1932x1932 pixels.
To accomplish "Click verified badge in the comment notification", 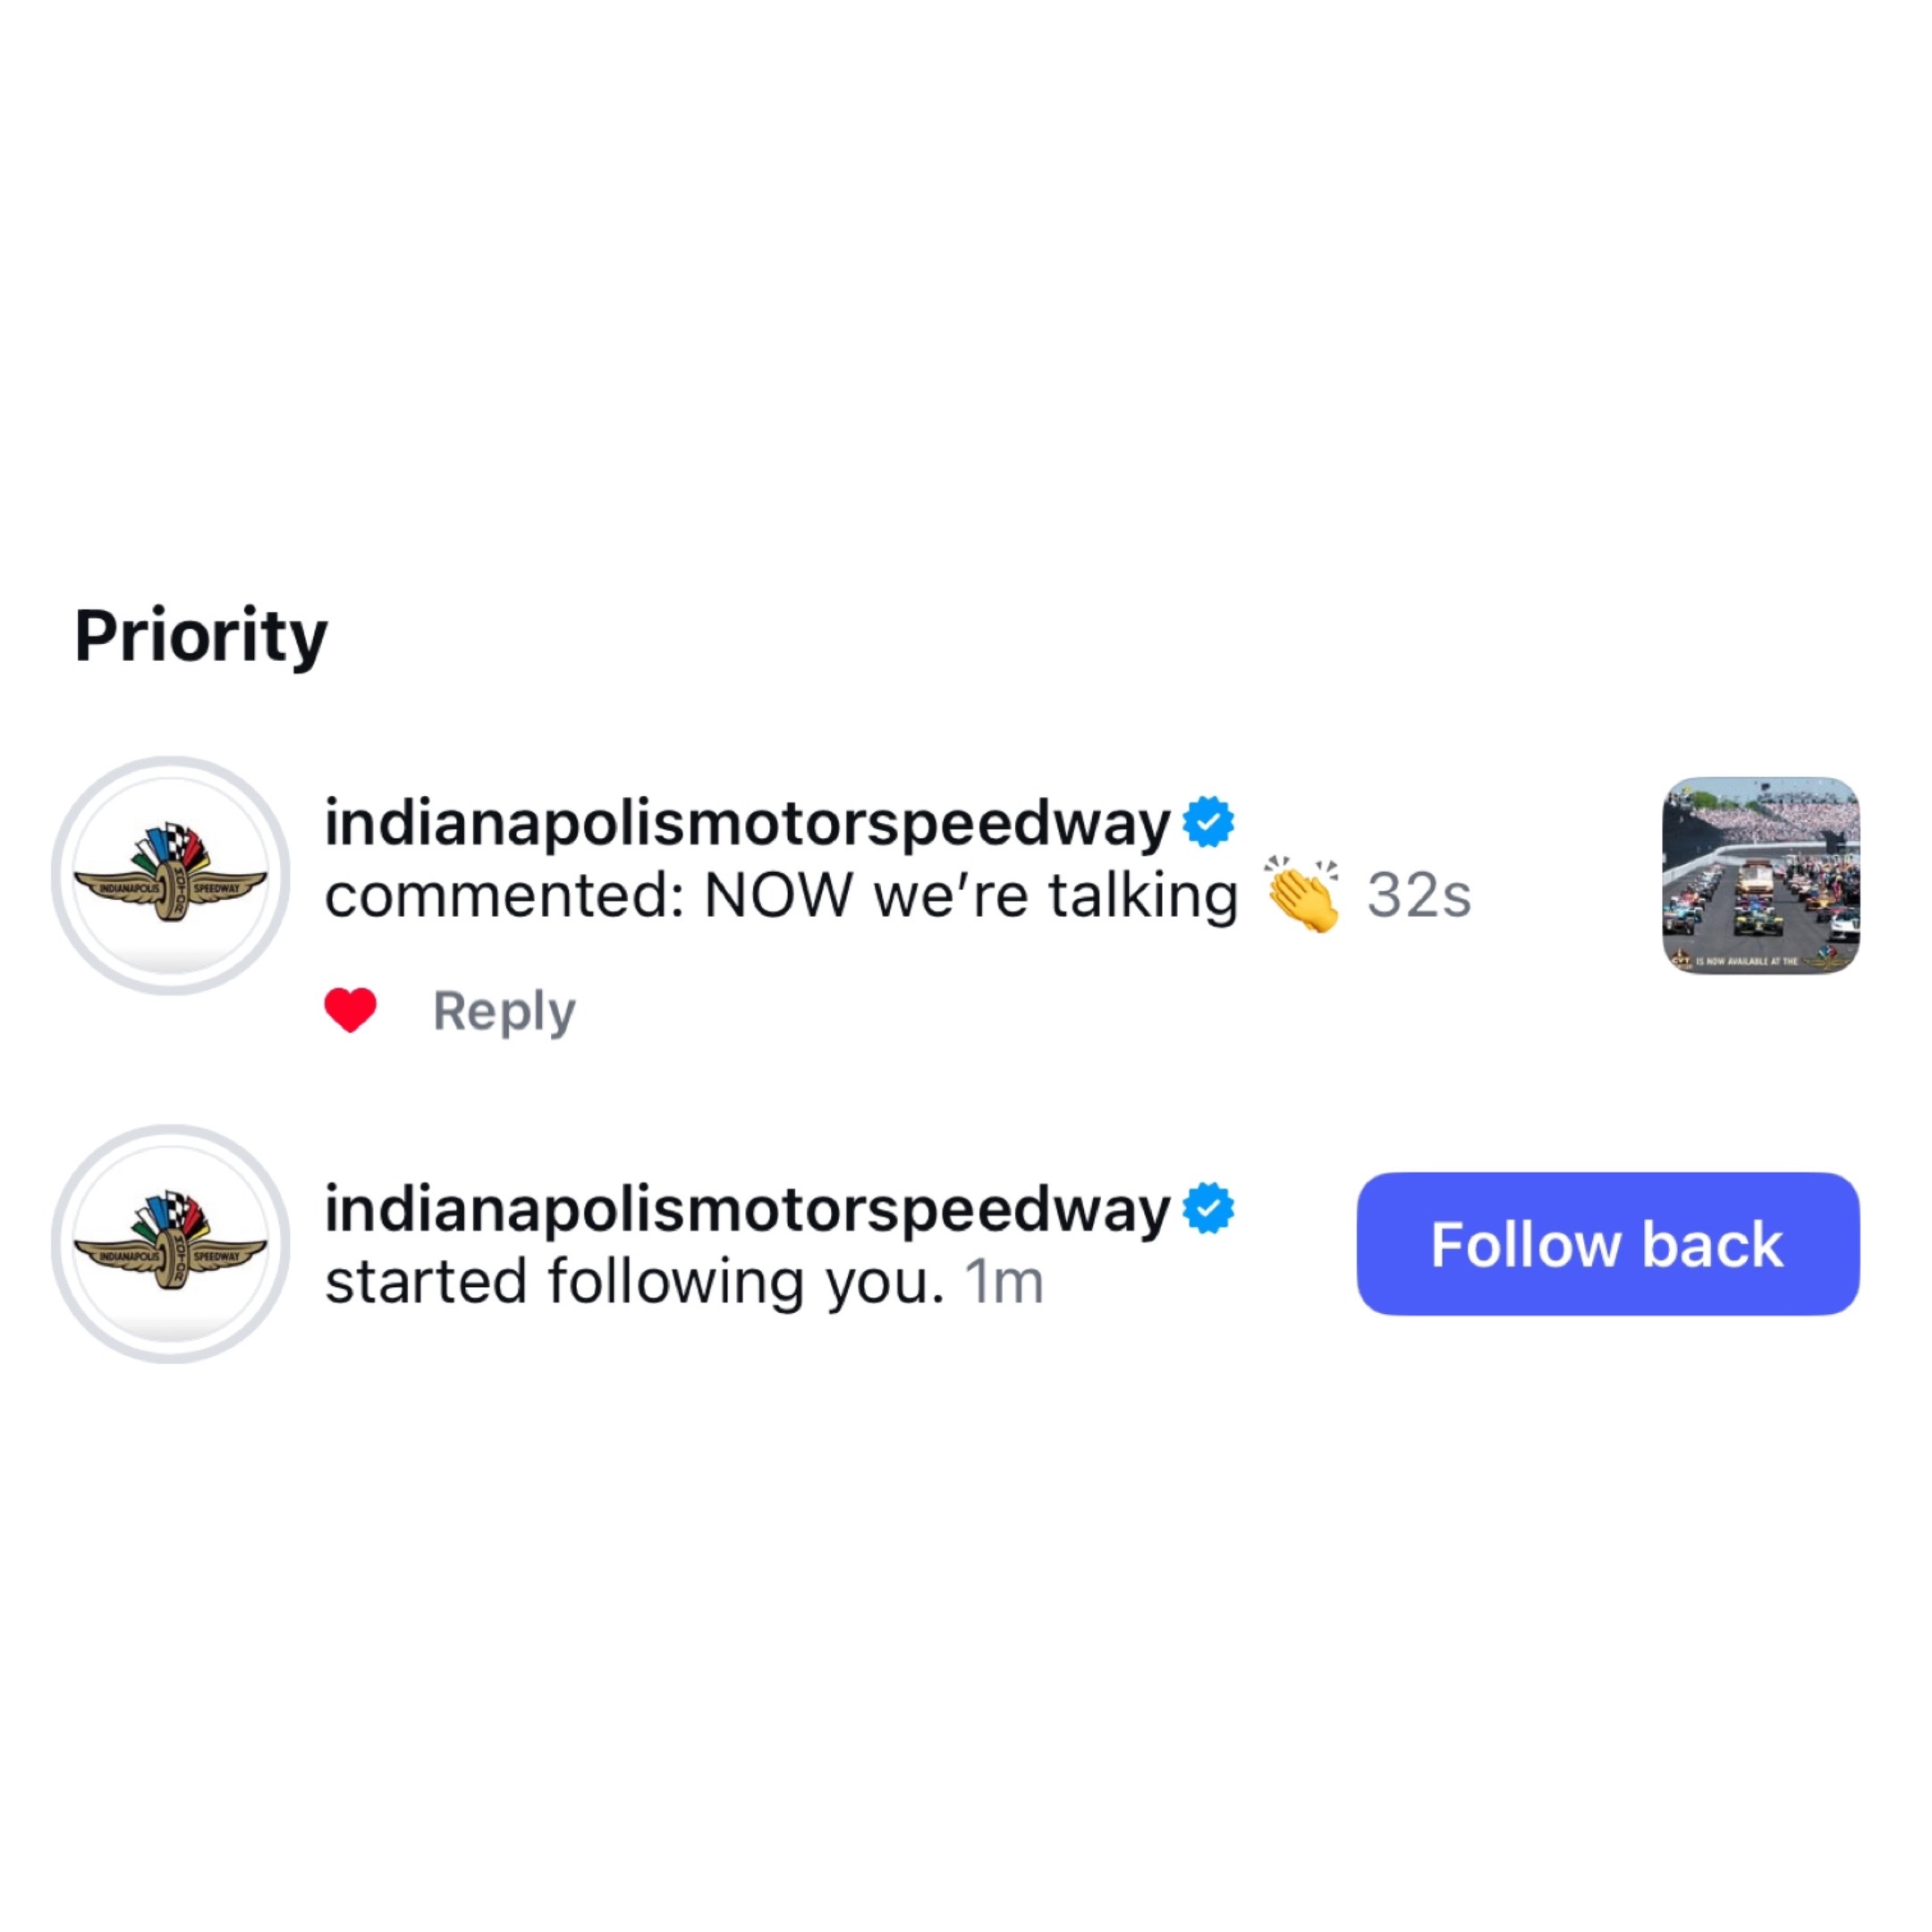I will [x=1208, y=822].
